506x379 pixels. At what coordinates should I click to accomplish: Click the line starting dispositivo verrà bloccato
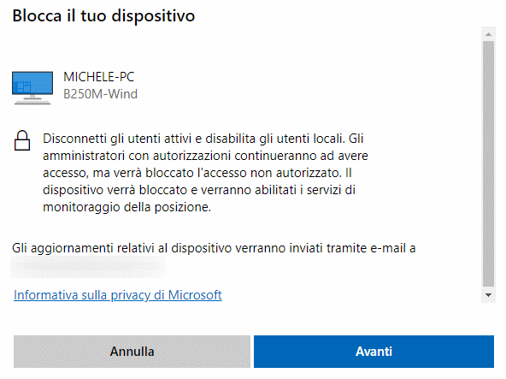tap(199, 190)
